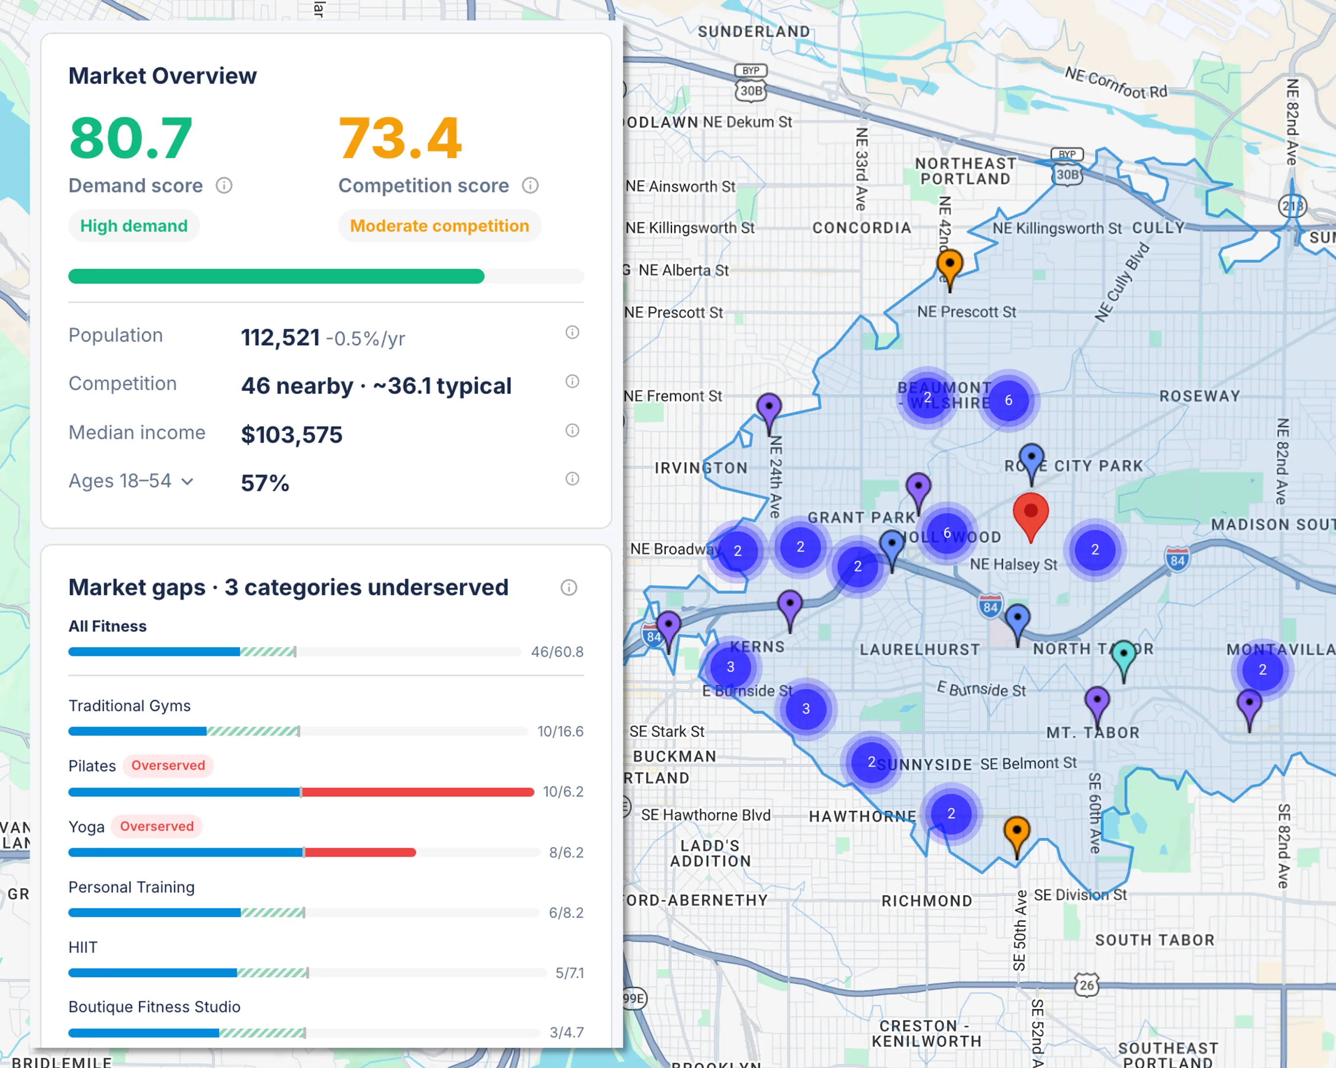Open cluster of 2 beside NE Broadway label
The image size is (1336, 1068).
(x=737, y=551)
